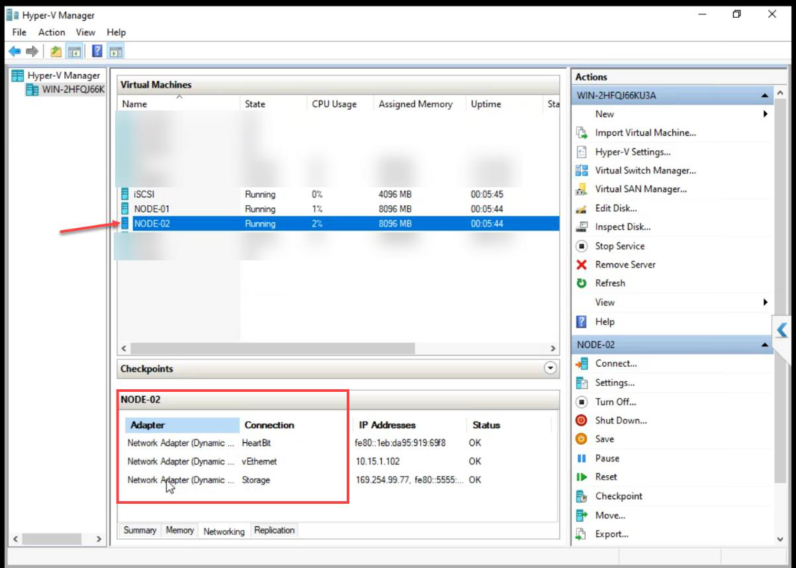796x568 pixels.
Task: Click the Help icon in Actions pane
Action: coord(582,321)
